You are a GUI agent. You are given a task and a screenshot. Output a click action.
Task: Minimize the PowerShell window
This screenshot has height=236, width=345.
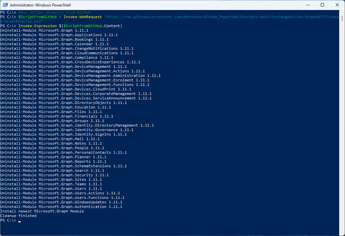[x=308, y=5]
